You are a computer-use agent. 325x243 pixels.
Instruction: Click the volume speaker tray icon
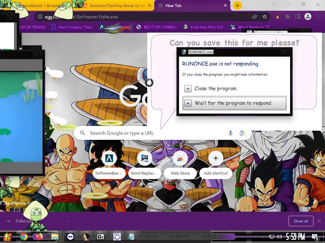[279, 237]
